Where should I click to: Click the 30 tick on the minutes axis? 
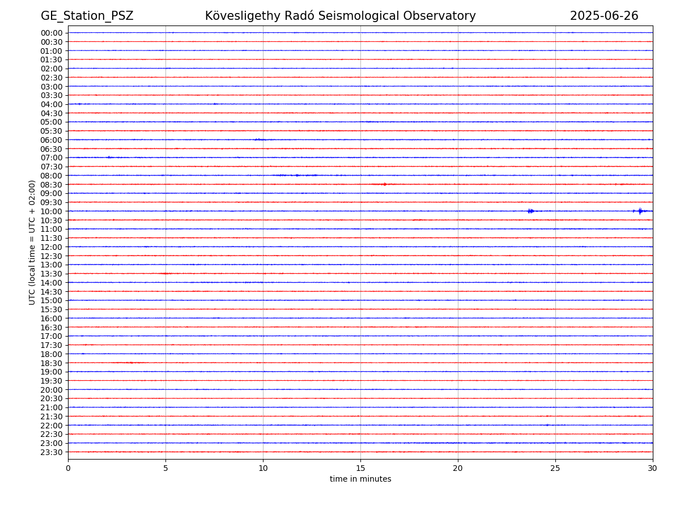pyautogui.click(x=653, y=468)
